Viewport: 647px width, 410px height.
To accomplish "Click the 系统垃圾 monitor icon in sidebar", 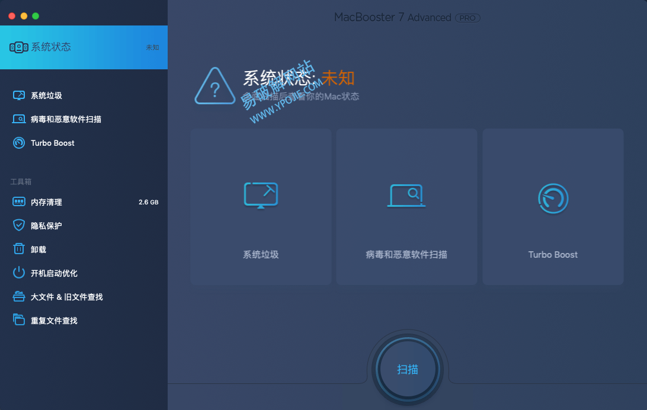I will pyautogui.click(x=18, y=96).
